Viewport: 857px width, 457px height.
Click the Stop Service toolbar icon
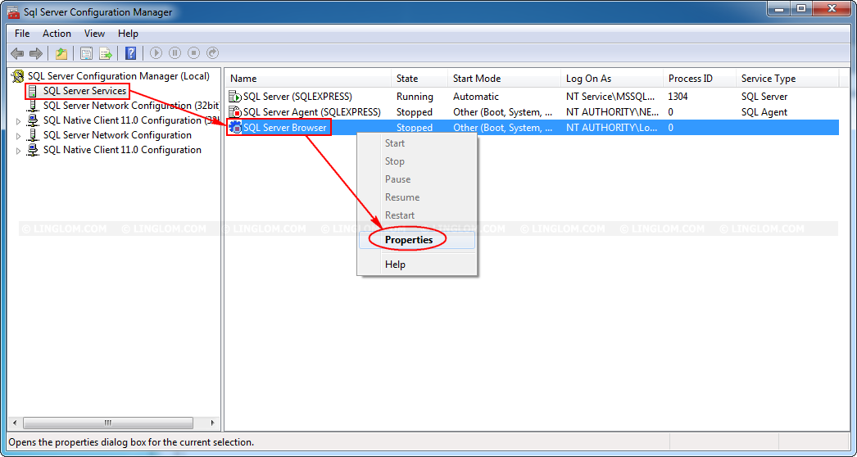click(x=193, y=53)
